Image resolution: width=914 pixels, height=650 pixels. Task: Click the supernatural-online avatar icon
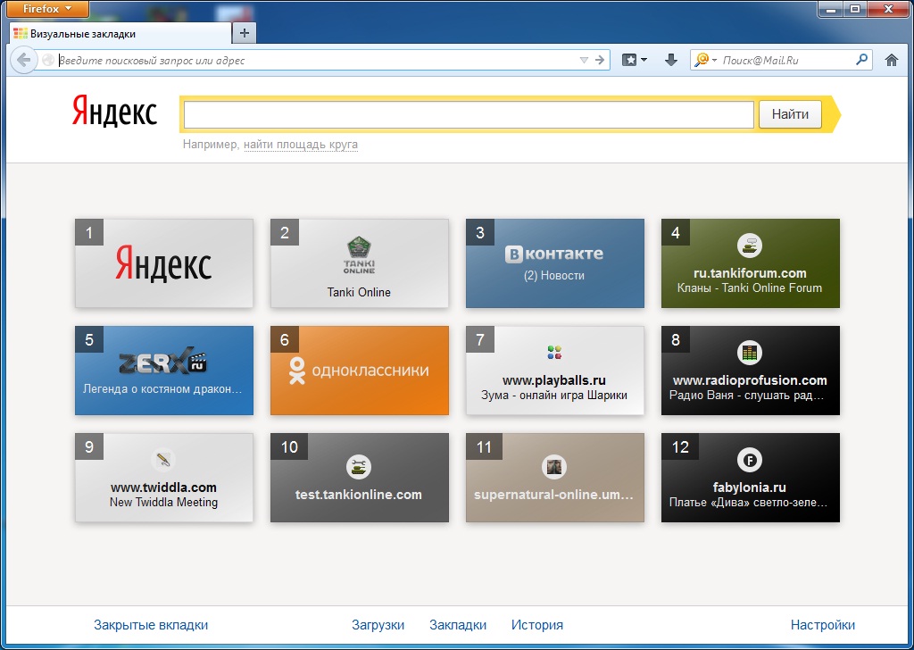pyautogui.click(x=553, y=466)
